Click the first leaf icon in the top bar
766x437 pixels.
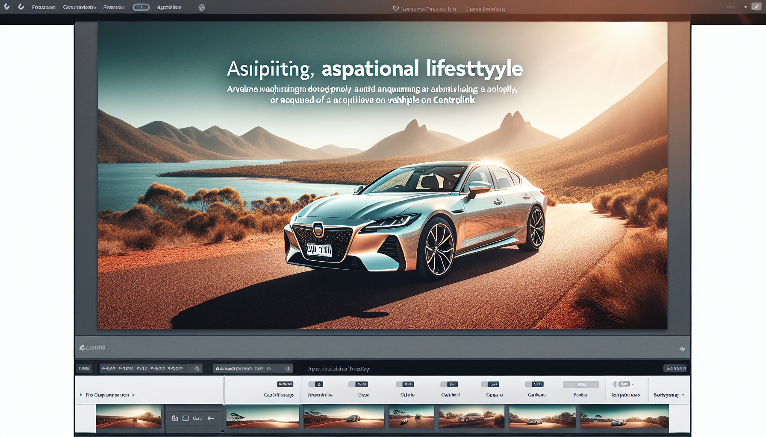[x=7, y=7]
